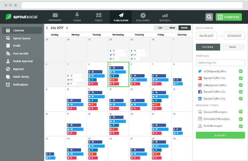Click July 2017 month title
Image resolution: width=248 pixels, height=161 pixels.
tap(57, 28)
